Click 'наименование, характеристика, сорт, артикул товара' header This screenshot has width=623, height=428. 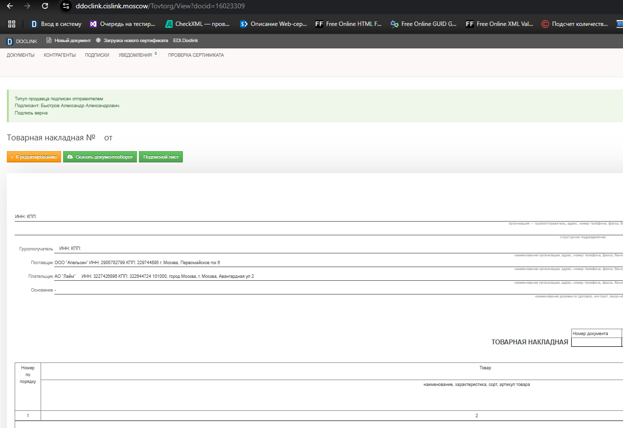(x=477, y=384)
